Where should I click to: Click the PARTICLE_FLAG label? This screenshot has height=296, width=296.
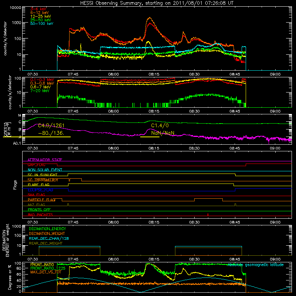coord(41,199)
